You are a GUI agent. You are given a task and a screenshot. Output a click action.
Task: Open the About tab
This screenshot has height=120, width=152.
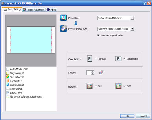(51, 10)
